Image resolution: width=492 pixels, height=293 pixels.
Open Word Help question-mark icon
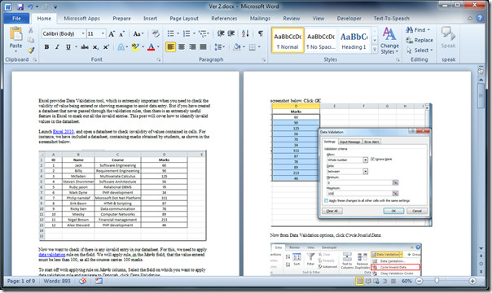480,18
